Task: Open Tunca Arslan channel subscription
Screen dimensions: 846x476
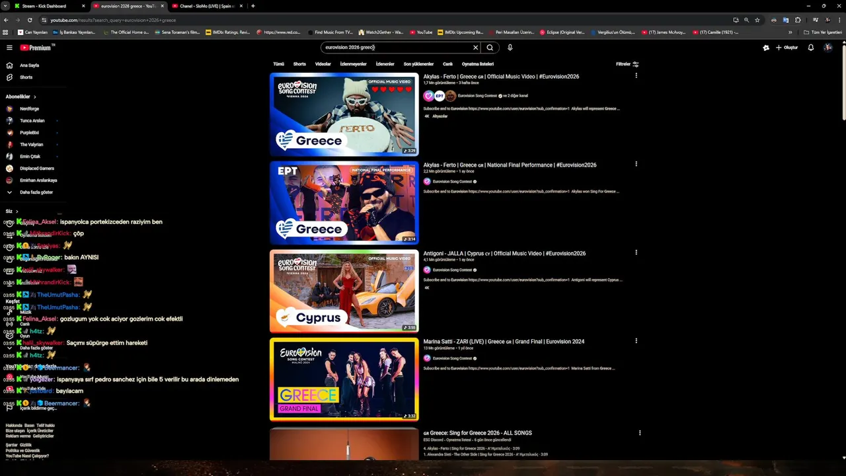Action: (32, 121)
